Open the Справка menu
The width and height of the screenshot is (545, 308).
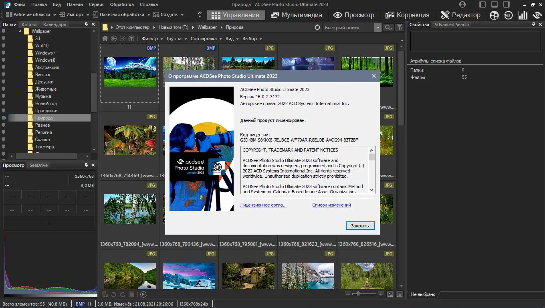point(149,4)
